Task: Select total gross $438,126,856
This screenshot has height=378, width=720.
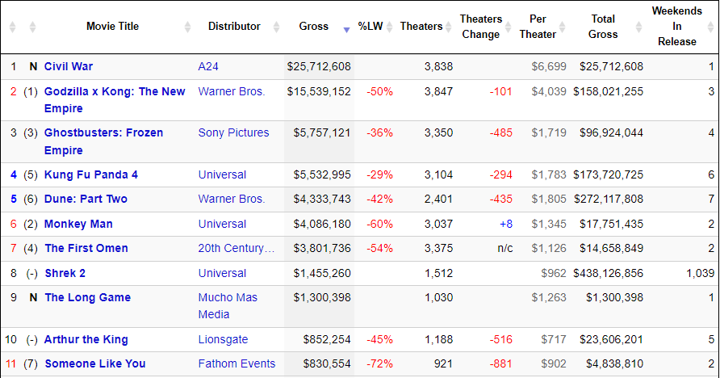Action: coord(609,273)
